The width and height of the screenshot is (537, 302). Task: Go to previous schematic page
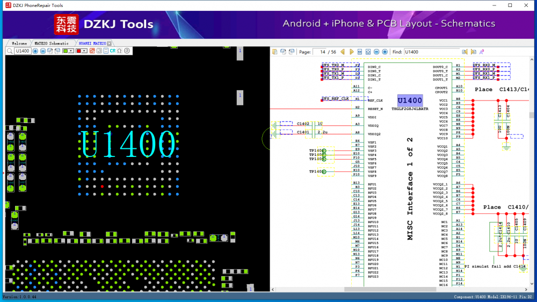click(x=343, y=52)
